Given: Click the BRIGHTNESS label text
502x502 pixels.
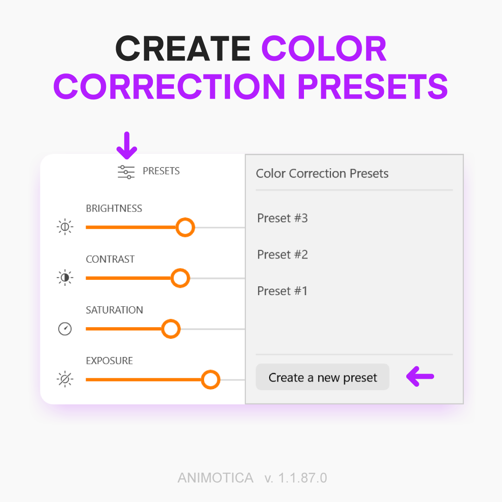Looking at the screenshot, I should coord(114,208).
